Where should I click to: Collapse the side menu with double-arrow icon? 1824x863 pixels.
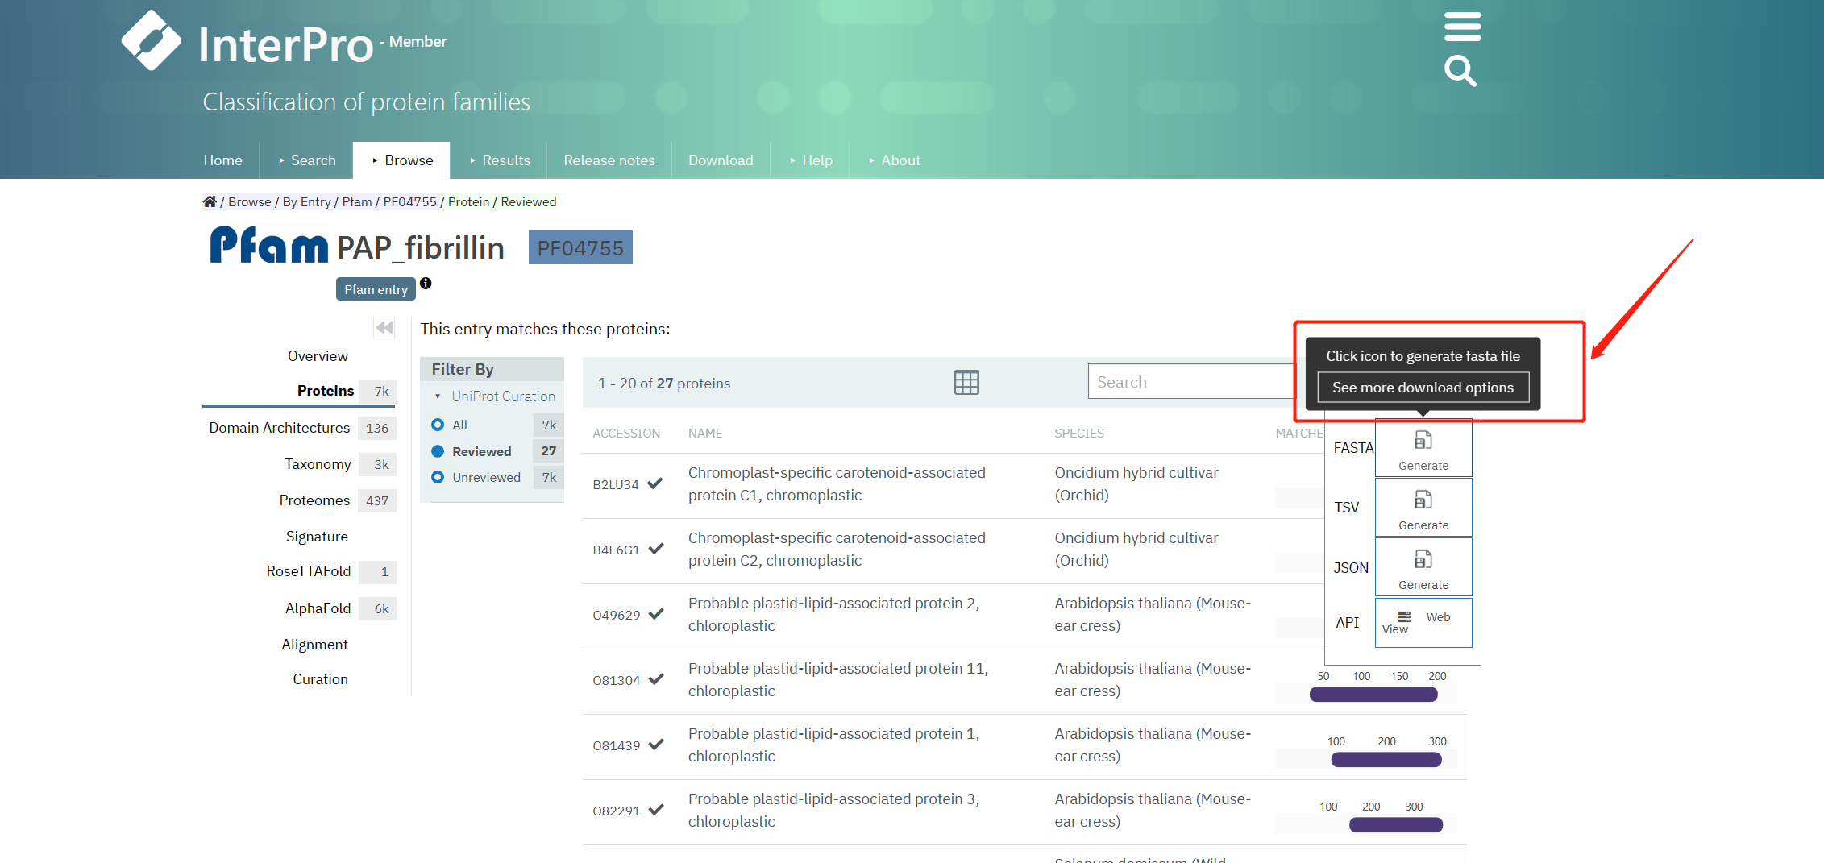384,327
